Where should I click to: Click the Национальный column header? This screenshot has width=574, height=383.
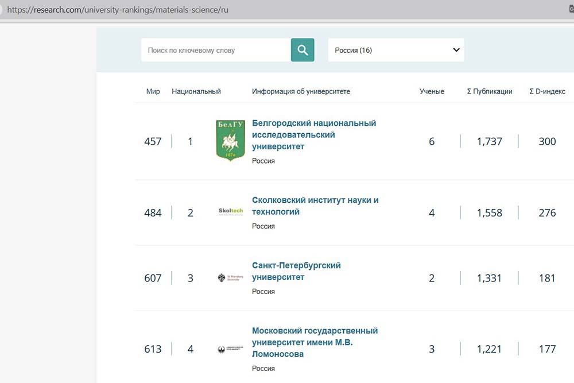tap(196, 91)
